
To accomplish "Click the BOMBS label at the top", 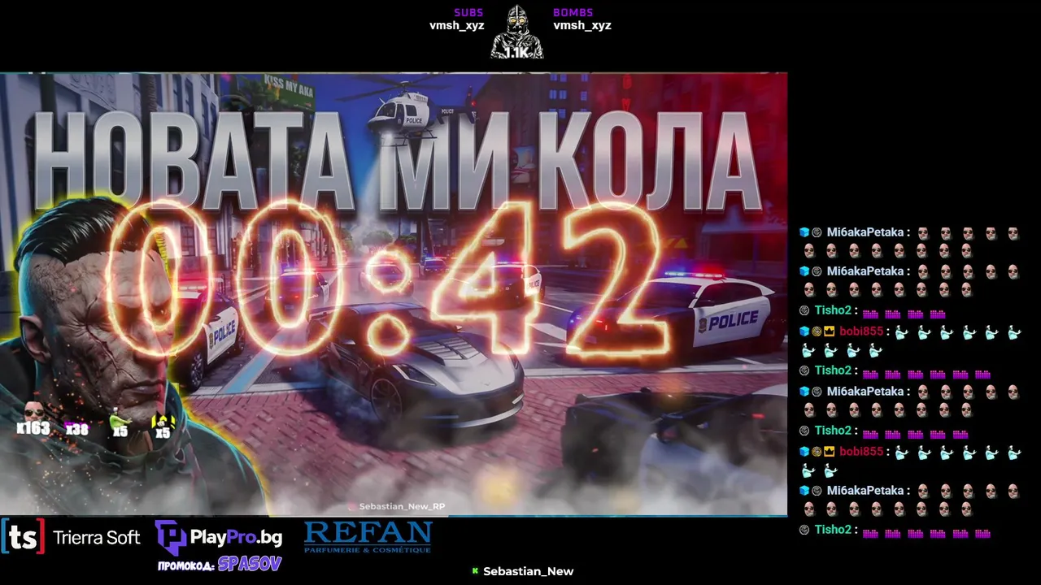I will [x=573, y=12].
